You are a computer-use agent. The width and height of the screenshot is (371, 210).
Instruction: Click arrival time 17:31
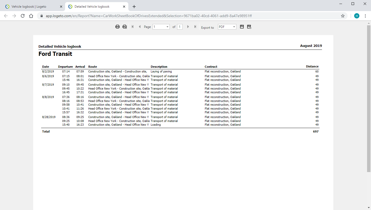pyautogui.click(x=80, y=92)
